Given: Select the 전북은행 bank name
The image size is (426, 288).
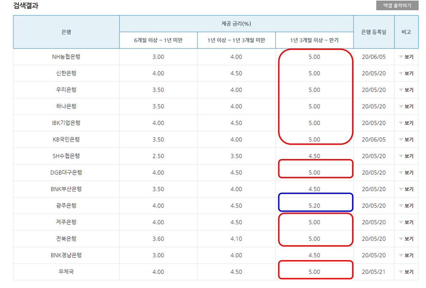Looking at the screenshot, I should (x=66, y=239).
